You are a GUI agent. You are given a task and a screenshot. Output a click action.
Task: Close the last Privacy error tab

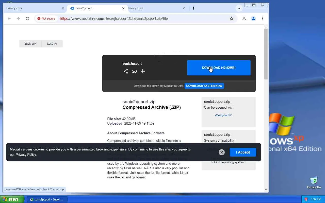pos(184,8)
